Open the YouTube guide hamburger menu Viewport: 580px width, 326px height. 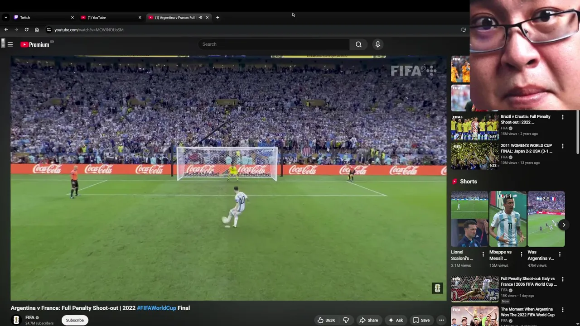(10, 44)
